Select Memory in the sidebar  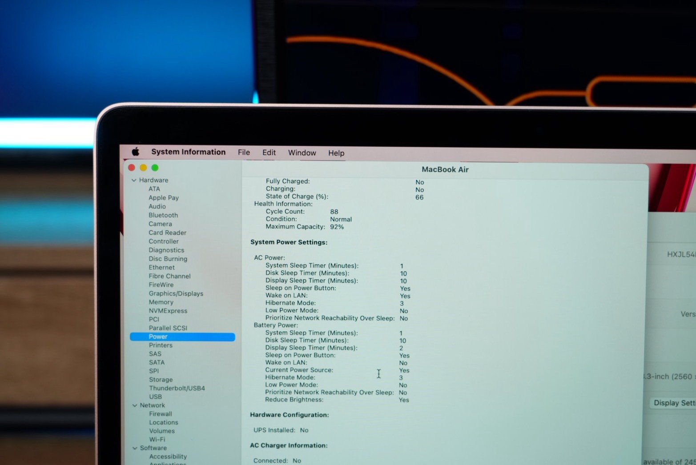tap(161, 302)
